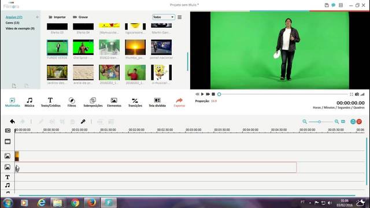370x208 pixels.
Task: Save project with the title bar icon
Action: pyautogui.click(x=327, y=5)
